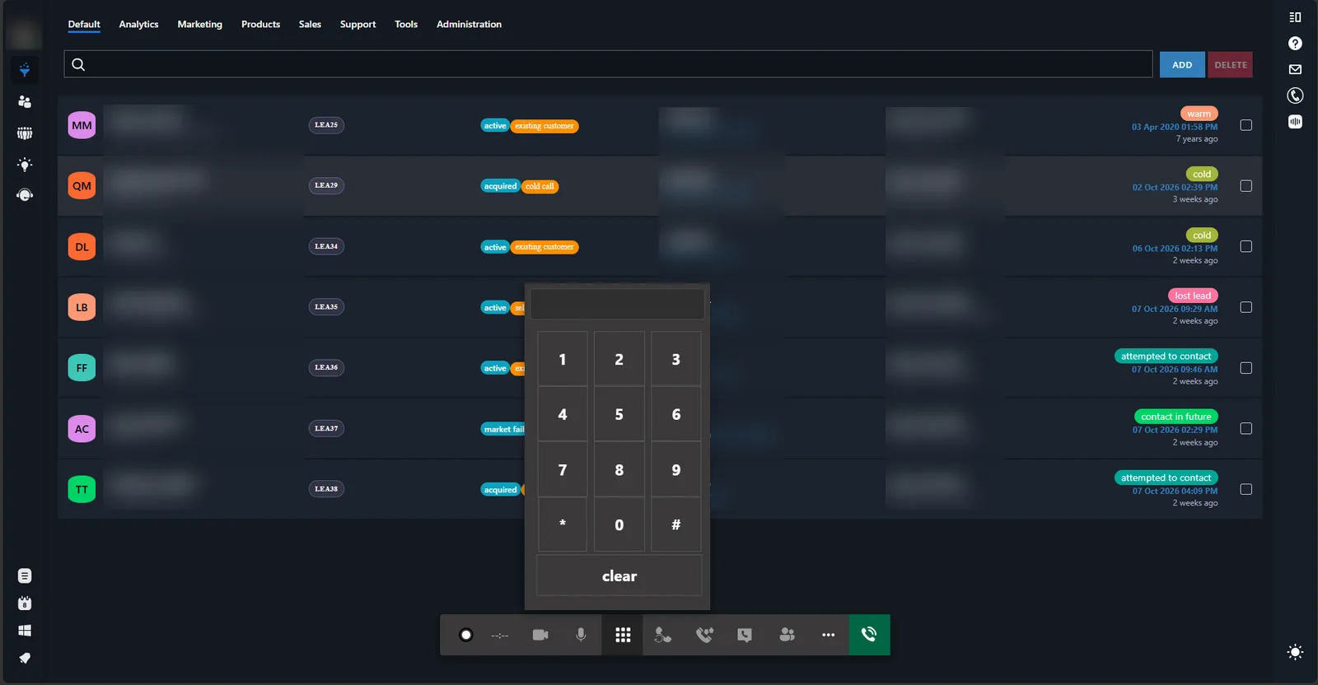This screenshot has width=1318, height=685.
Task: Click the record circle in call toolbar
Action: (x=465, y=635)
